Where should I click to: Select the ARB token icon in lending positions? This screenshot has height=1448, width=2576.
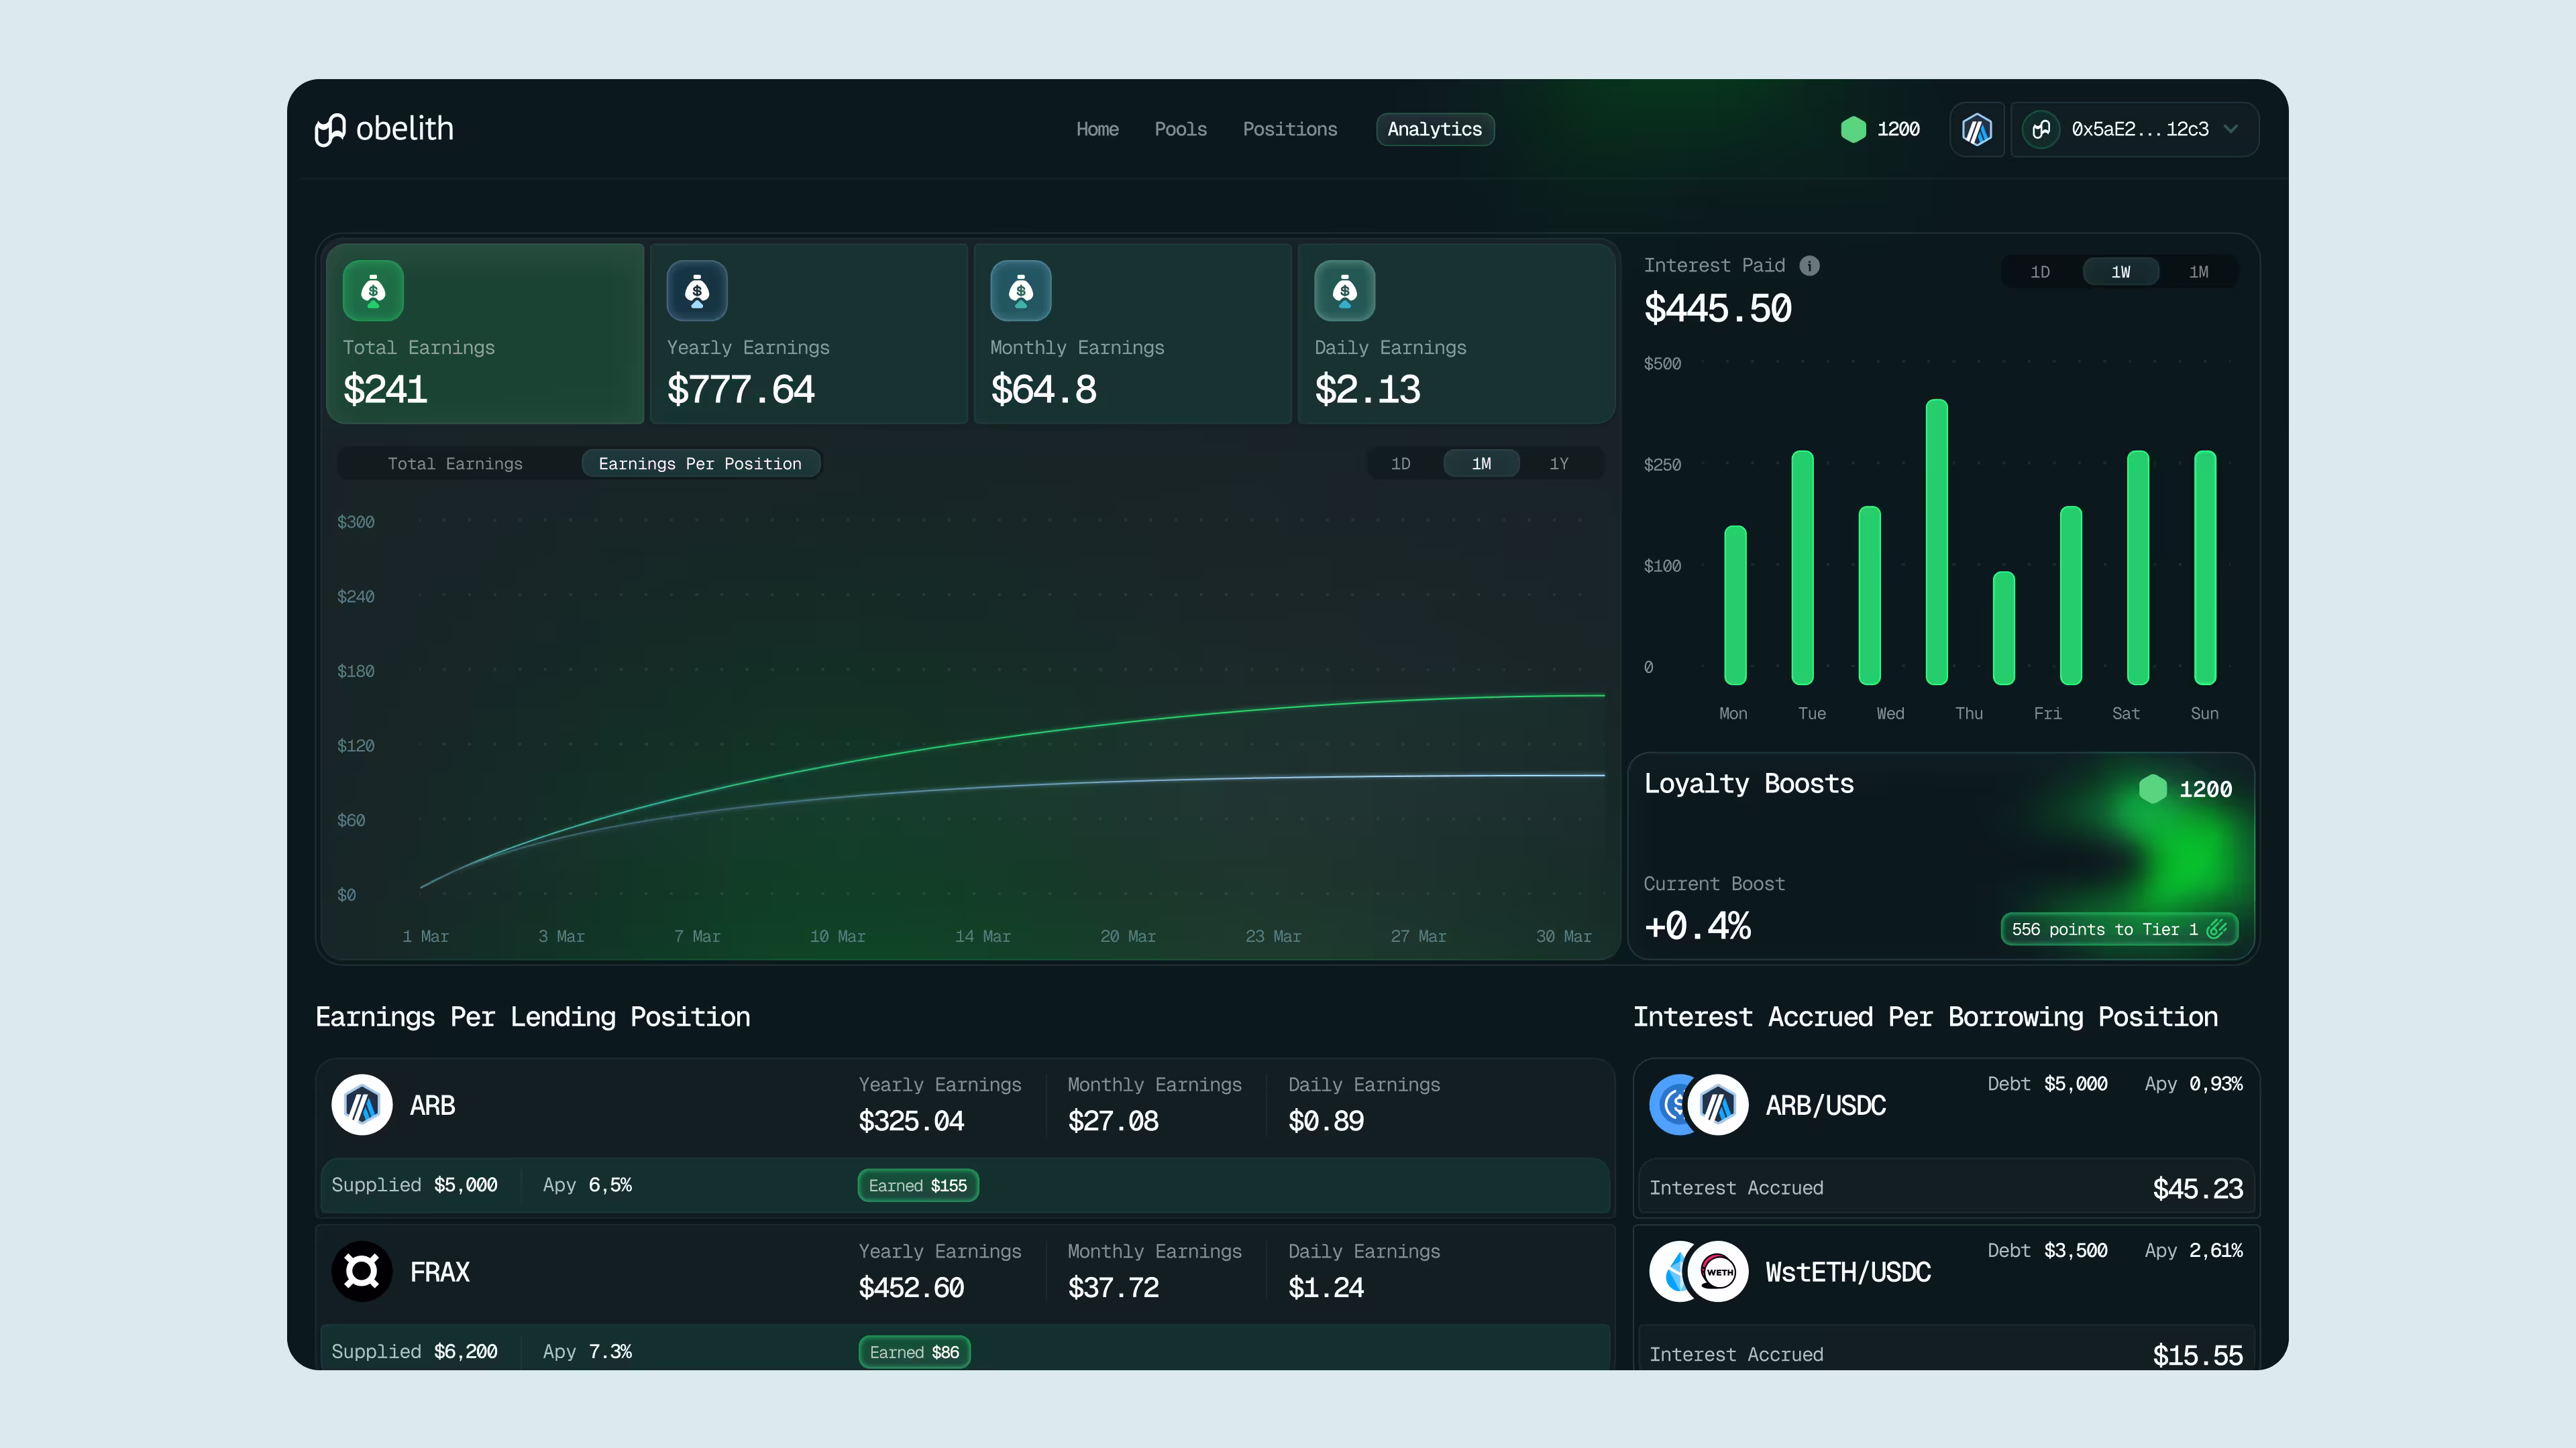point(362,1105)
